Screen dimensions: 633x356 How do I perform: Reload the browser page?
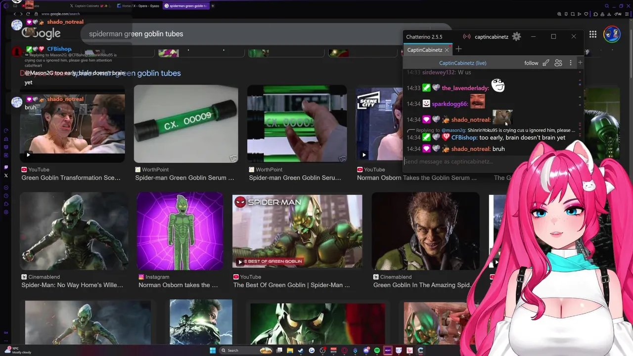[x=28, y=14]
